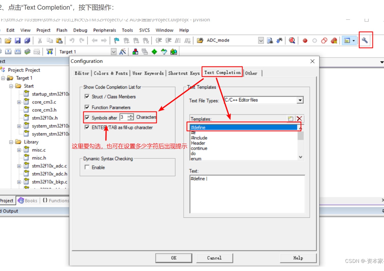Expand core_cm3.c file node
Image resolution: width=384 pixels, height=271 pixels.
point(19,102)
